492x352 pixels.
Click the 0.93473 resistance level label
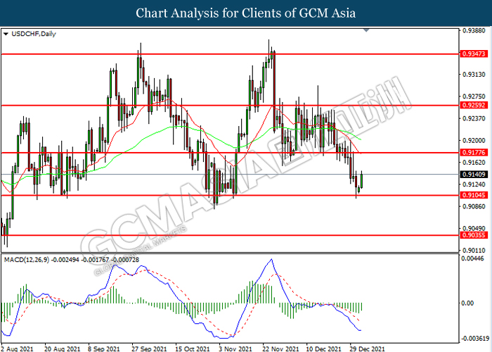(474, 54)
